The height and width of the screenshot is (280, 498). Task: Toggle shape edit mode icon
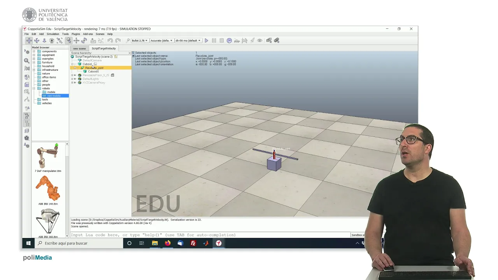27,92
